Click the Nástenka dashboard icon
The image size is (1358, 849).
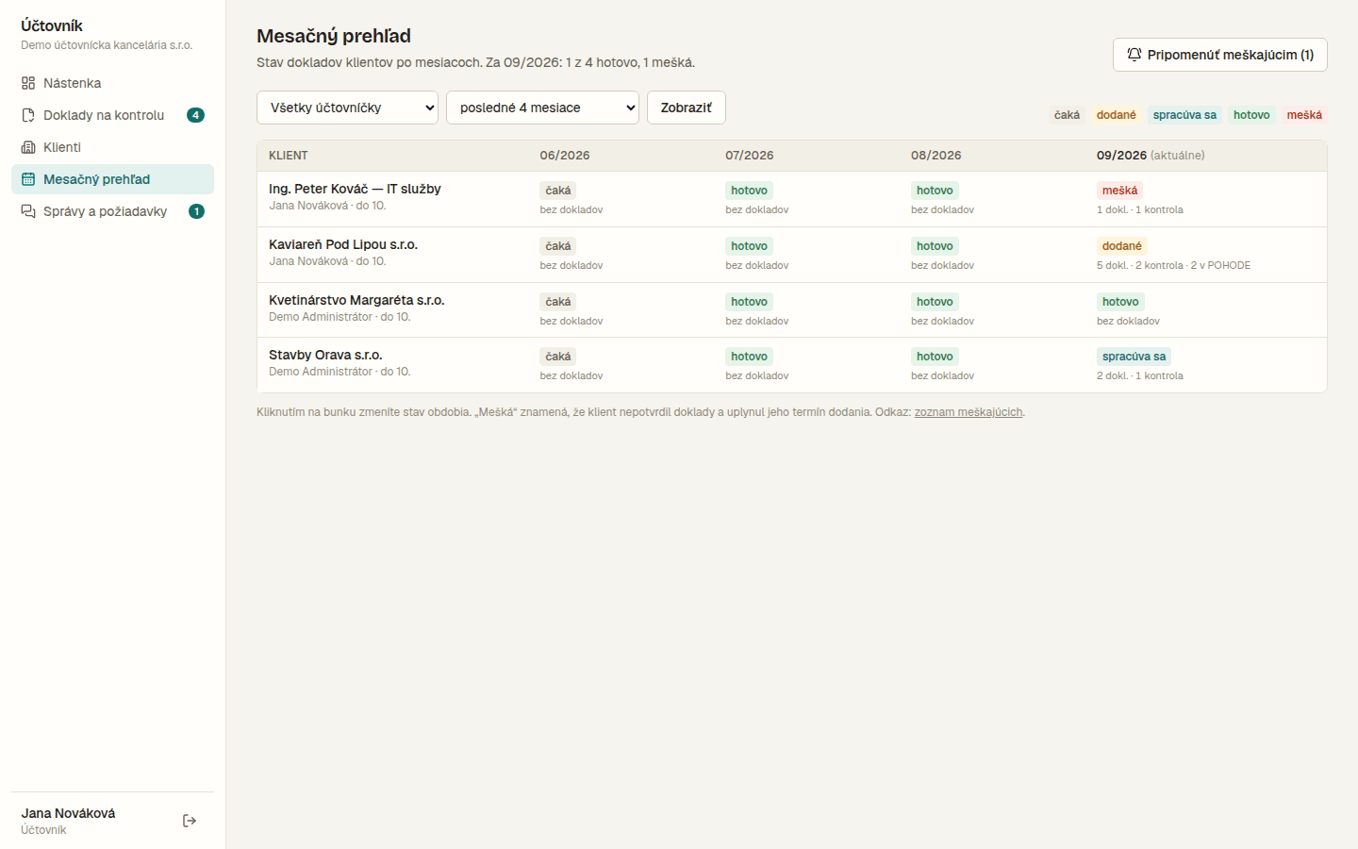pyautogui.click(x=28, y=83)
